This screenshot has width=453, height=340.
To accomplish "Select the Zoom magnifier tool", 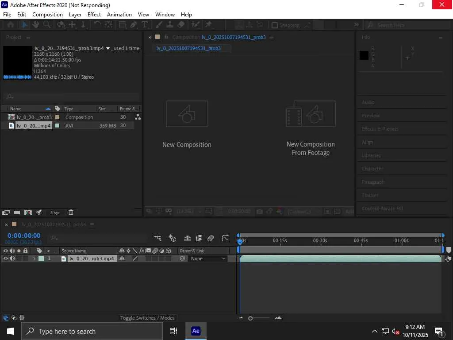I will (x=46, y=25).
